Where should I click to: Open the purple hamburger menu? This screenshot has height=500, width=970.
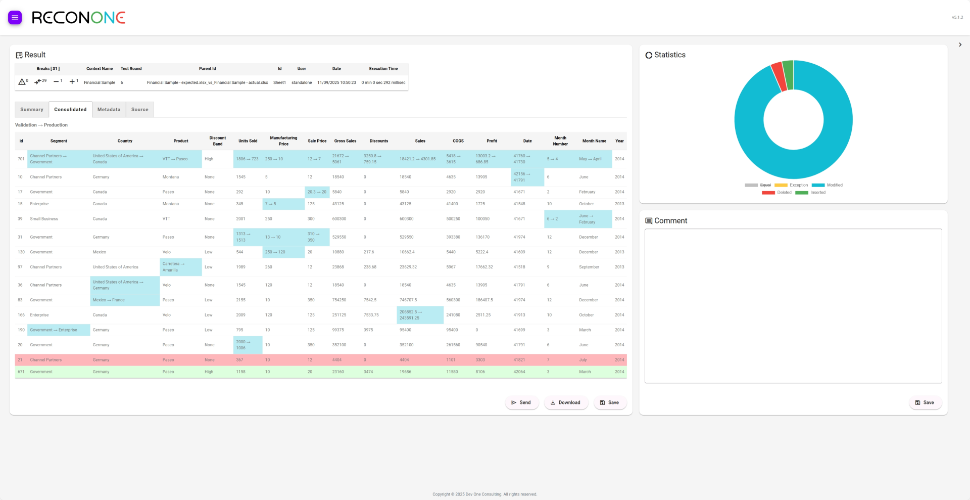click(x=15, y=18)
